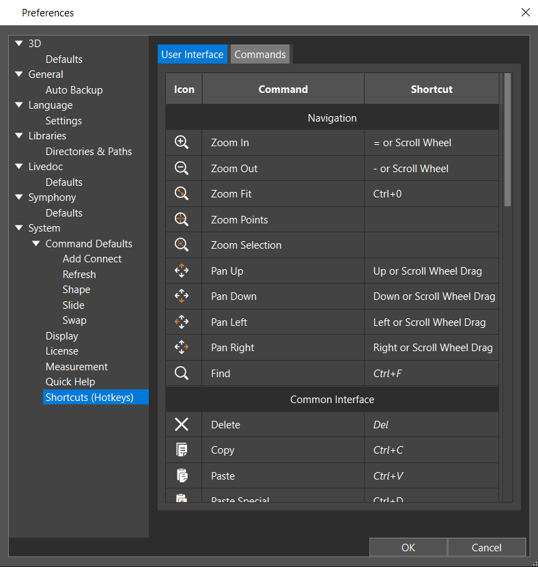
Task: Click '- or Scroll Wheel' shortcut cell
Action: click(431, 168)
